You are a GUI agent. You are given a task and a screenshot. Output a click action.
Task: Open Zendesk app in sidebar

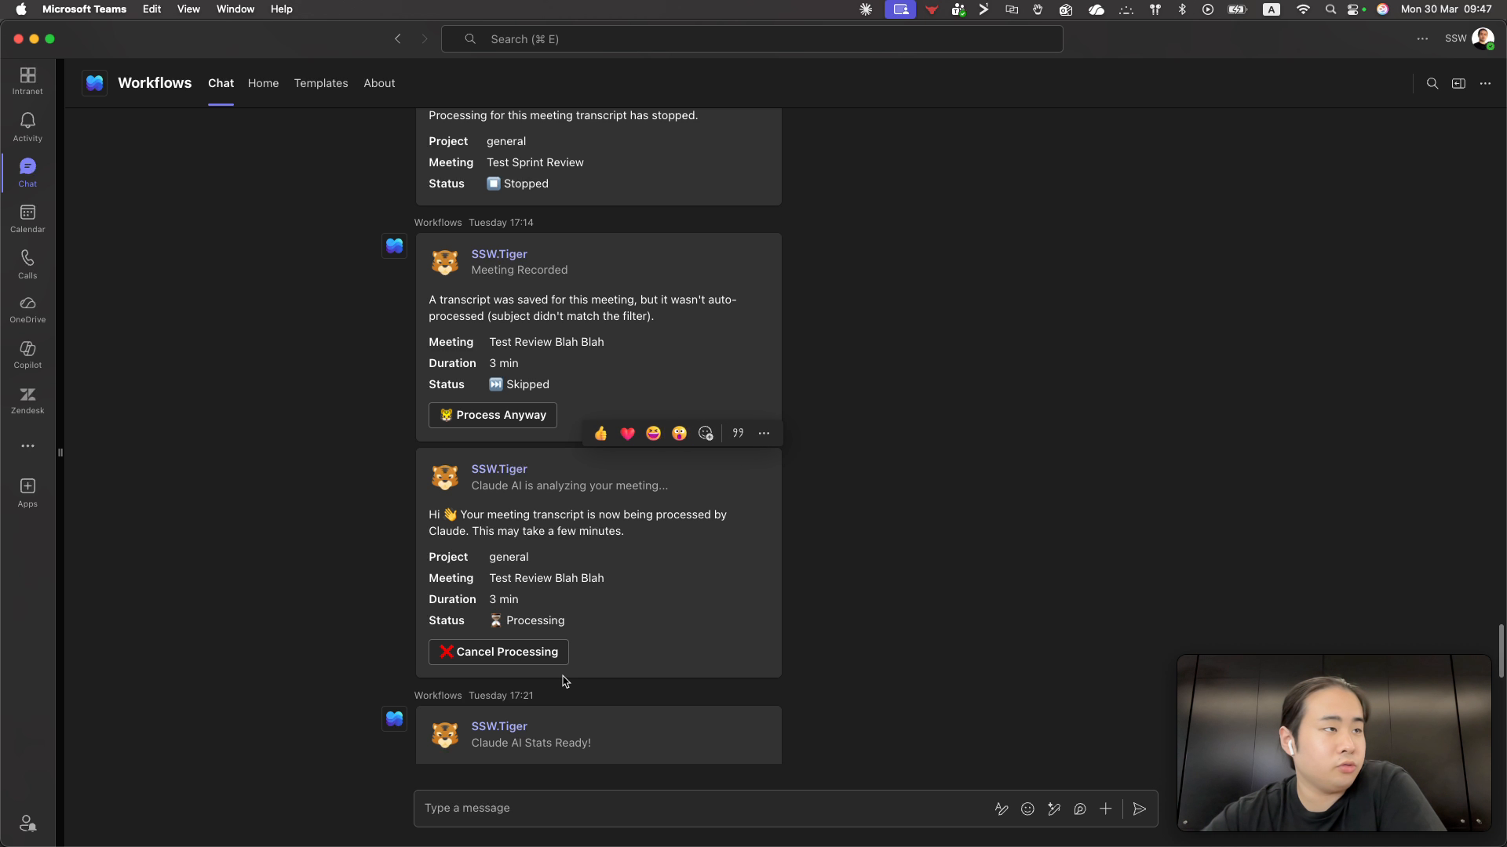[x=27, y=400]
